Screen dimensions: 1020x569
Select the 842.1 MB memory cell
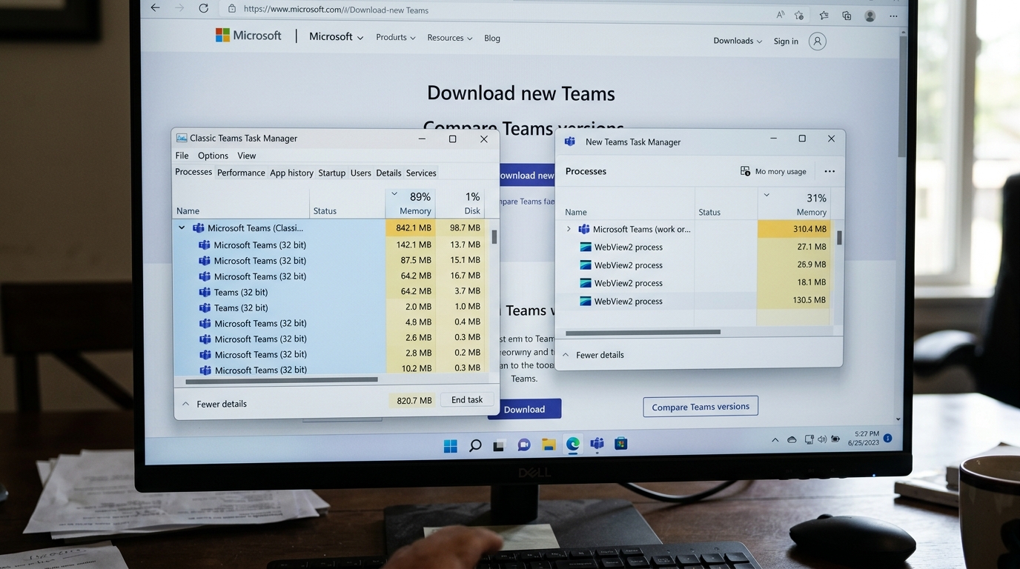click(x=410, y=228)
